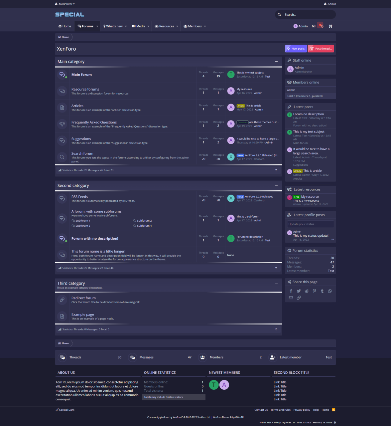
Task: Share the page on Reddit
Action: click(x=307, y=291)
